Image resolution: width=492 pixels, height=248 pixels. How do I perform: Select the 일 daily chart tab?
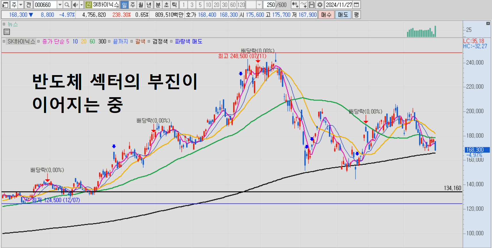(x=124, y=5)
